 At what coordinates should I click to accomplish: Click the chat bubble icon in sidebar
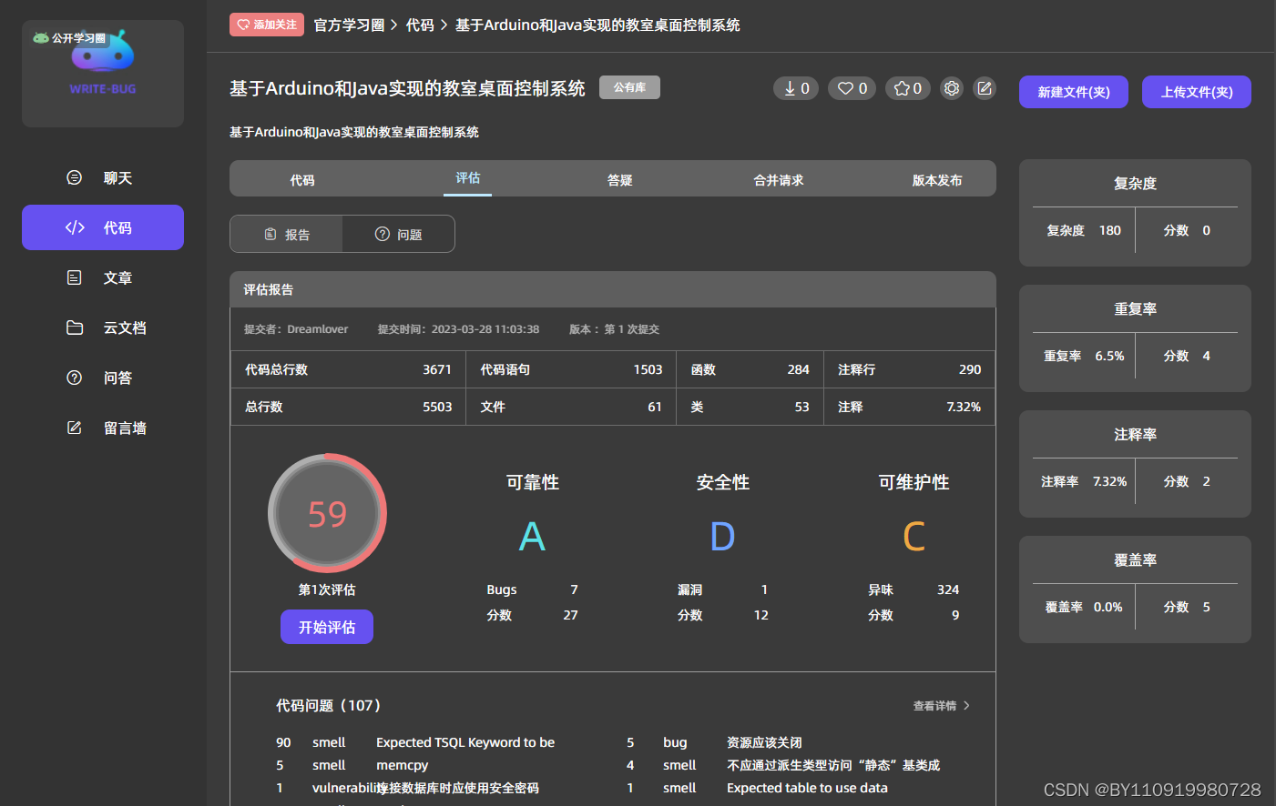tap(75, 177)
